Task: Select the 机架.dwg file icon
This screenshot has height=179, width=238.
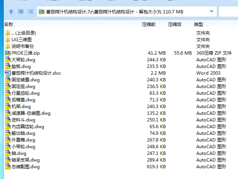Action: pos(8,106)
